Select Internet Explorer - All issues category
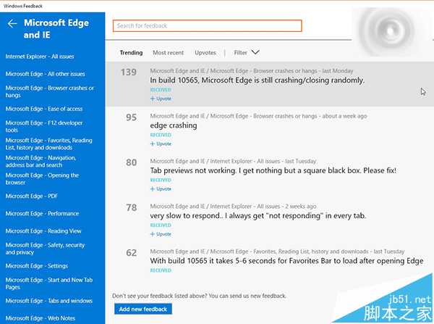 click(42, 57)
